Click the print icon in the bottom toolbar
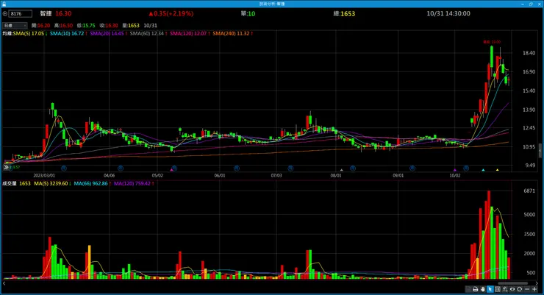544x295 pixels. click(476, 289)
